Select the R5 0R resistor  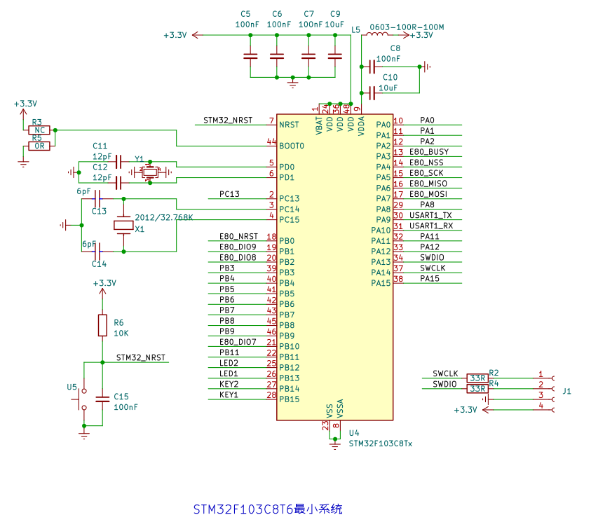click(39, 146)
